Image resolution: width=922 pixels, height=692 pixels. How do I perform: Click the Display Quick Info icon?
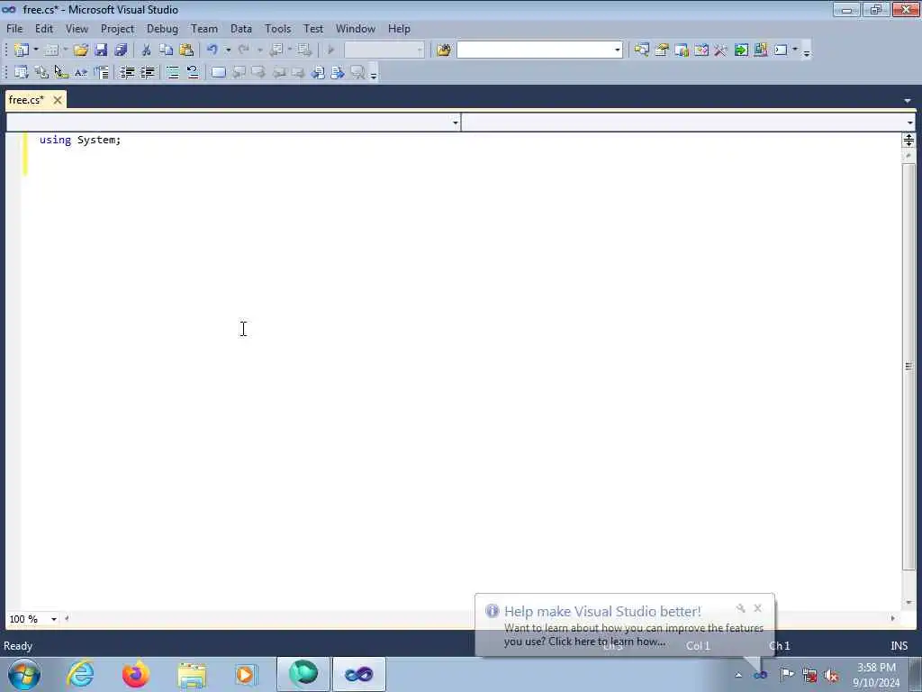(x=61, y=72)
